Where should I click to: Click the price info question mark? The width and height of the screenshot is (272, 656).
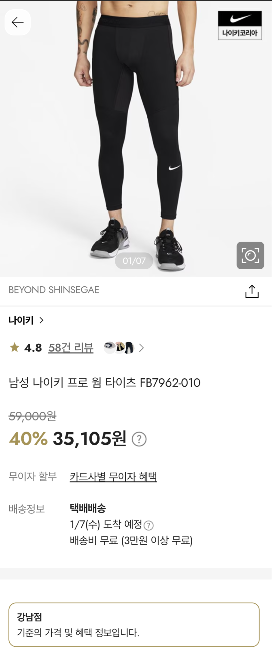point(139,439)
